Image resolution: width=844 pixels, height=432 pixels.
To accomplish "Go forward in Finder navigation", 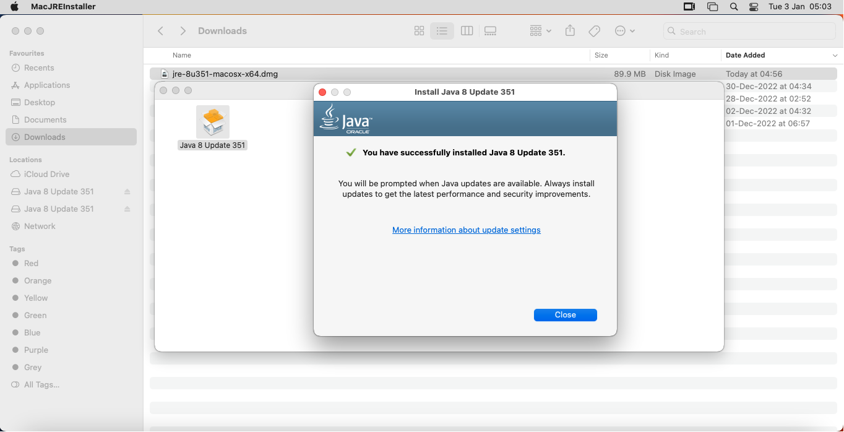I will pyautogui.click(x=183, y=31).
